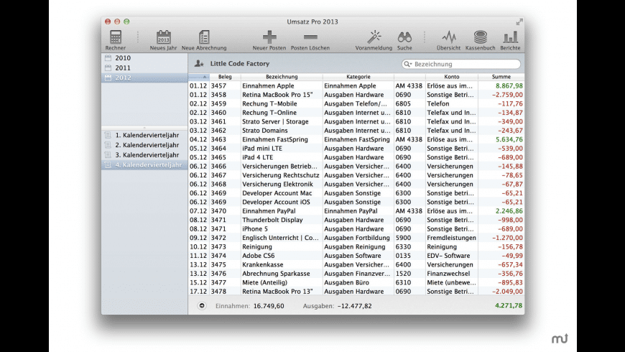Select the Miete (Anteilig) row
625x352 pixels.
[356, 282]
